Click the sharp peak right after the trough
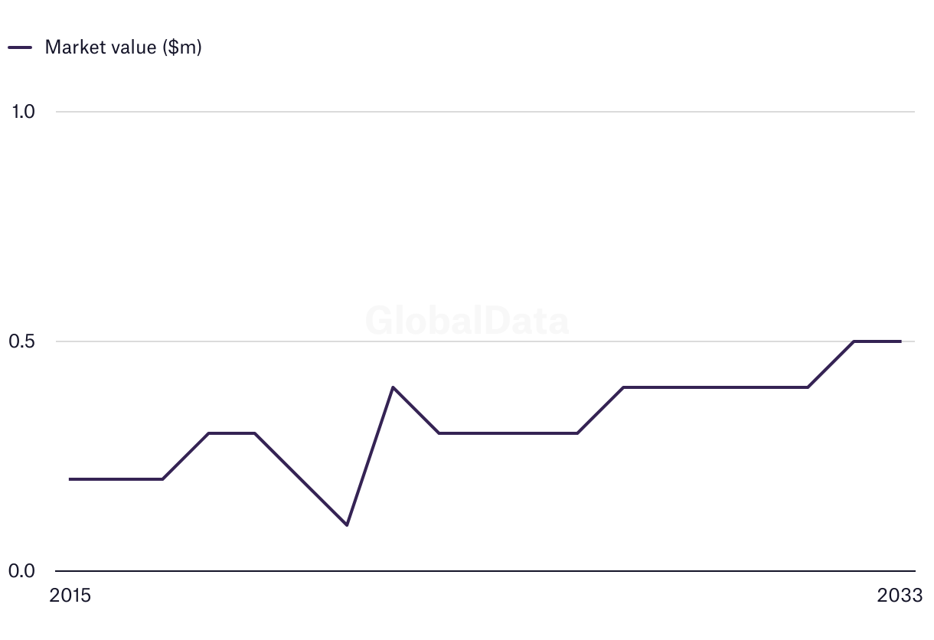The width and height of the screenshot is (934, 640). coord(393,387)
